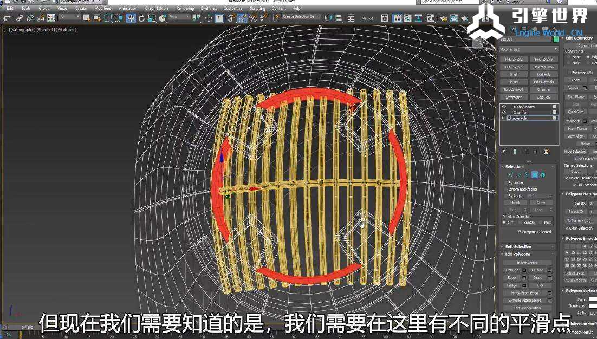The width and height of the screenshot is (597, 339).
Task: Select the Off preview selection radio
Action: pos(504,222)
